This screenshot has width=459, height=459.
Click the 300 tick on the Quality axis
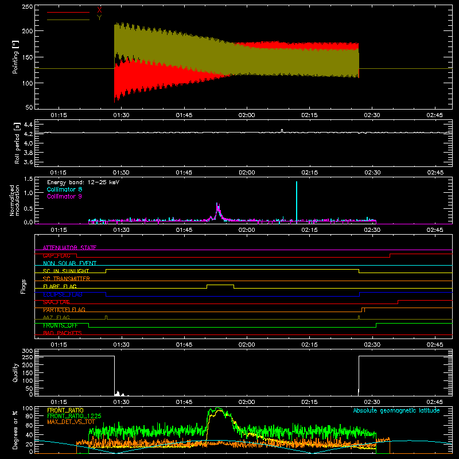click(x=28, y=351)
